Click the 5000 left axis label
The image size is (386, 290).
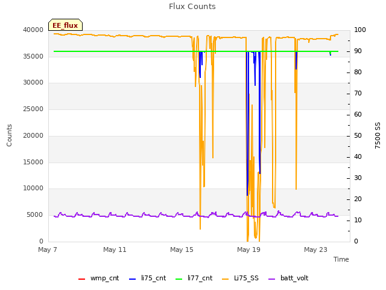click(35, 215)
